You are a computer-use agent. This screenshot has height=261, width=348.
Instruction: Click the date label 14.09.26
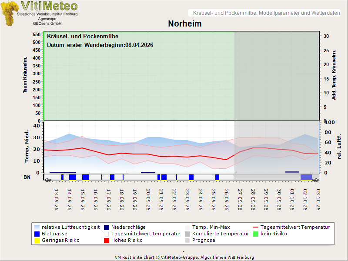(70, 200)
